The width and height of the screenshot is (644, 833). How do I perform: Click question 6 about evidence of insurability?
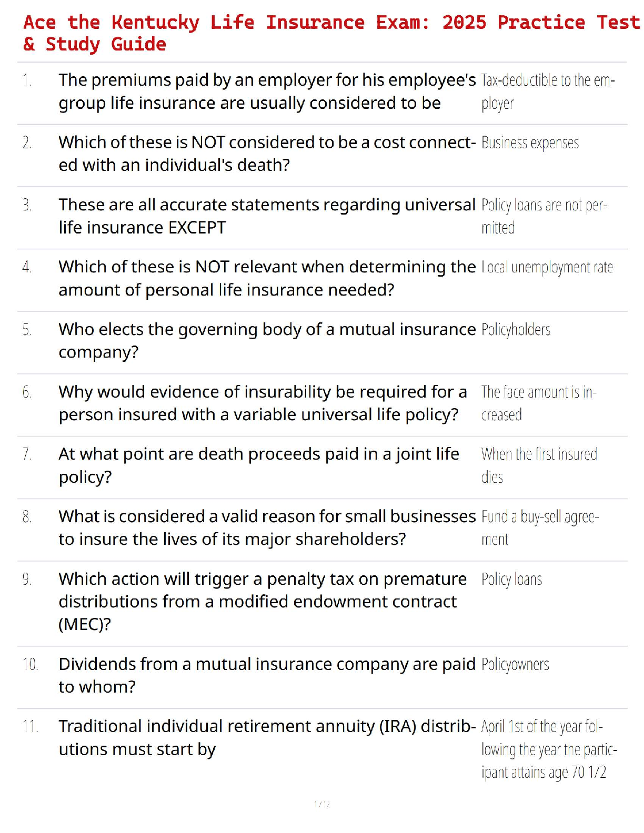[x=262, y=403]
